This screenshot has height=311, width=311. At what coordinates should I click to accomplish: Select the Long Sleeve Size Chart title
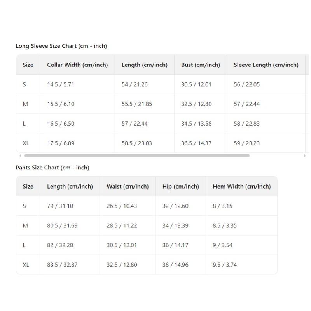(61, 46)
